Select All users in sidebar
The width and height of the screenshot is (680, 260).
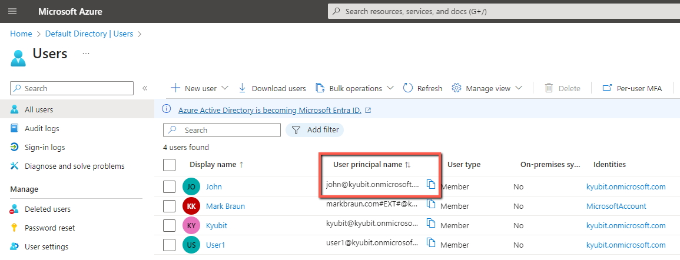pyautogui.click(x=77, y=109)
